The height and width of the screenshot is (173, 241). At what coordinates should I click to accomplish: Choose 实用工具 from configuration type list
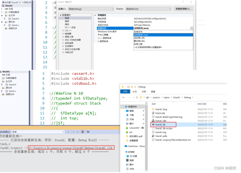[163, 44]
